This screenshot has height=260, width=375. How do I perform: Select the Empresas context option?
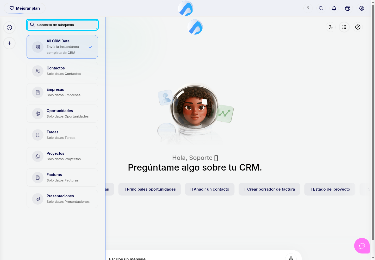pos(62,92)
